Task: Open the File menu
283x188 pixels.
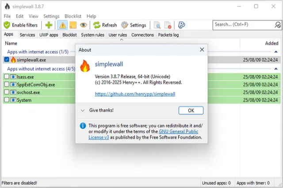Action: [7, 16]
